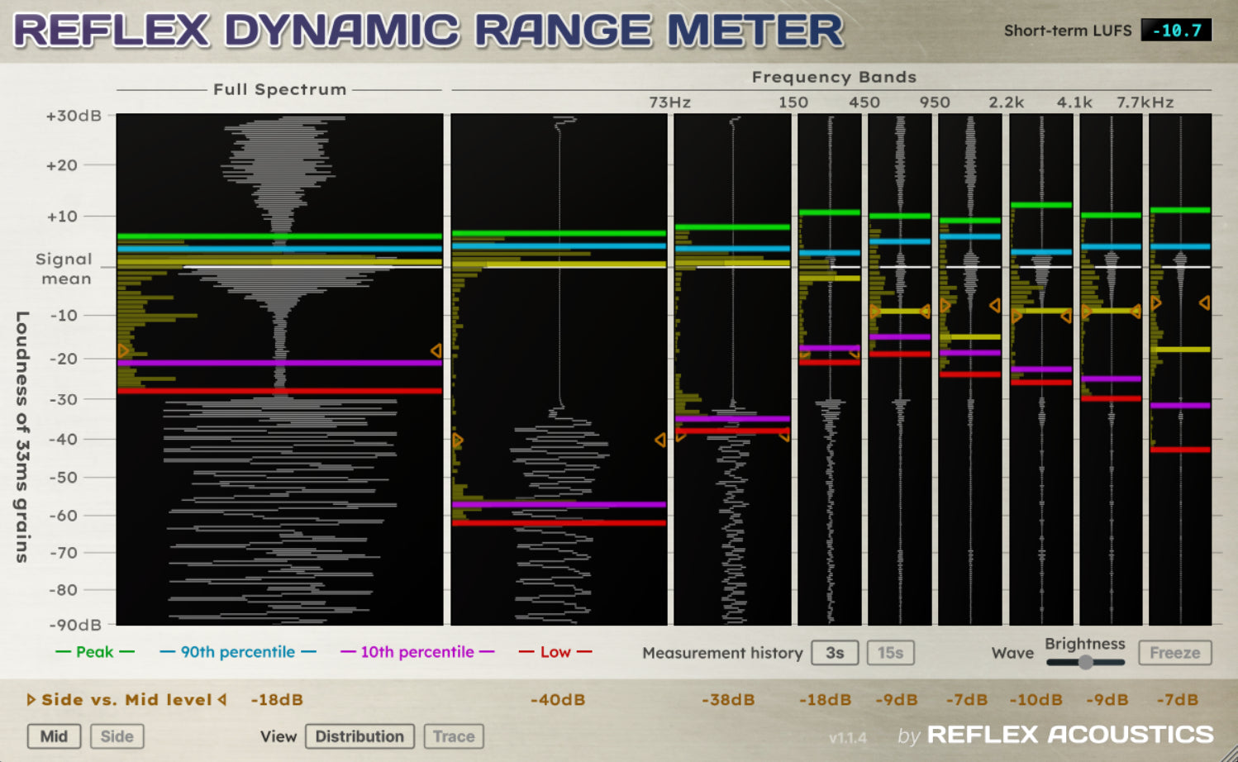This screenshot has width=1238, height=762.
Task: Toggle the Side channel display
Action: tap(117, 736)
